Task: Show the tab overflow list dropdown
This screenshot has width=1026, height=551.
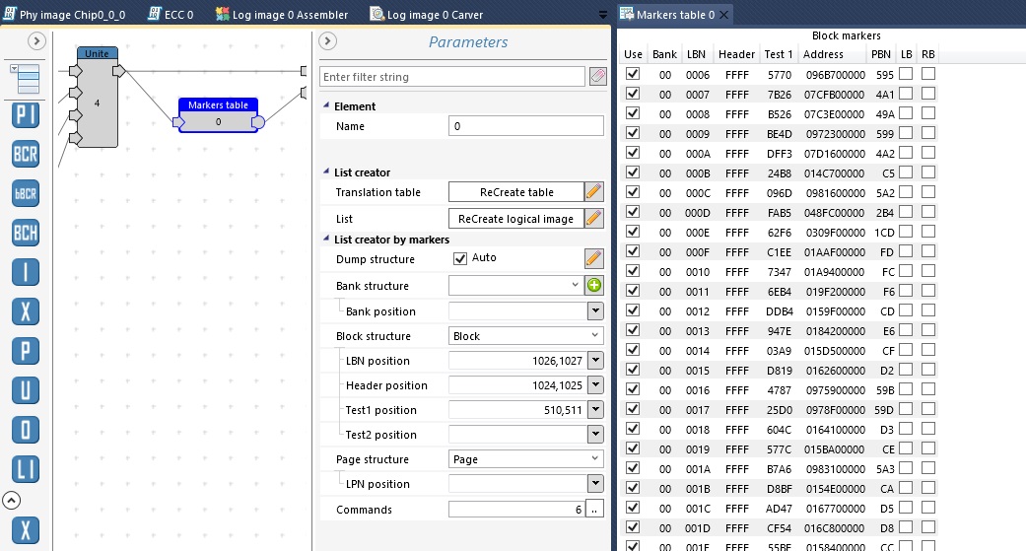Action: tap(602, 15)
